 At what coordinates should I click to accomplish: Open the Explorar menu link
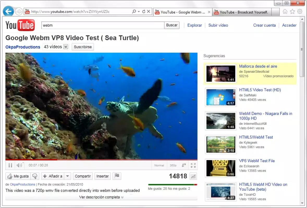[x=194, y=25]
